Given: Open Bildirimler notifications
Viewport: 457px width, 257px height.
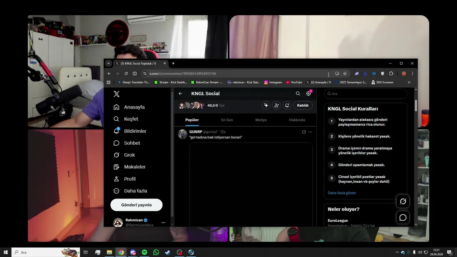Looking at the screenshot, I should 130,131.
